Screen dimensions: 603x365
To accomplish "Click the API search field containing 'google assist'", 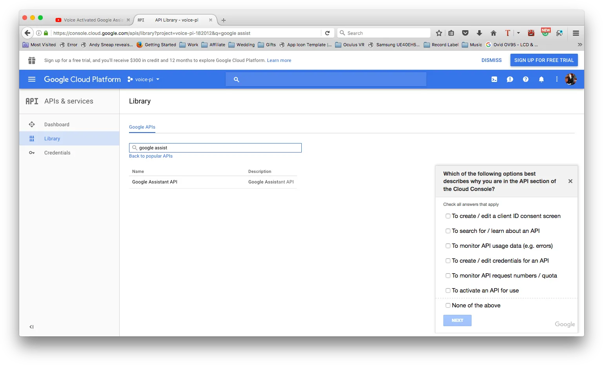I will click(215, 148).
